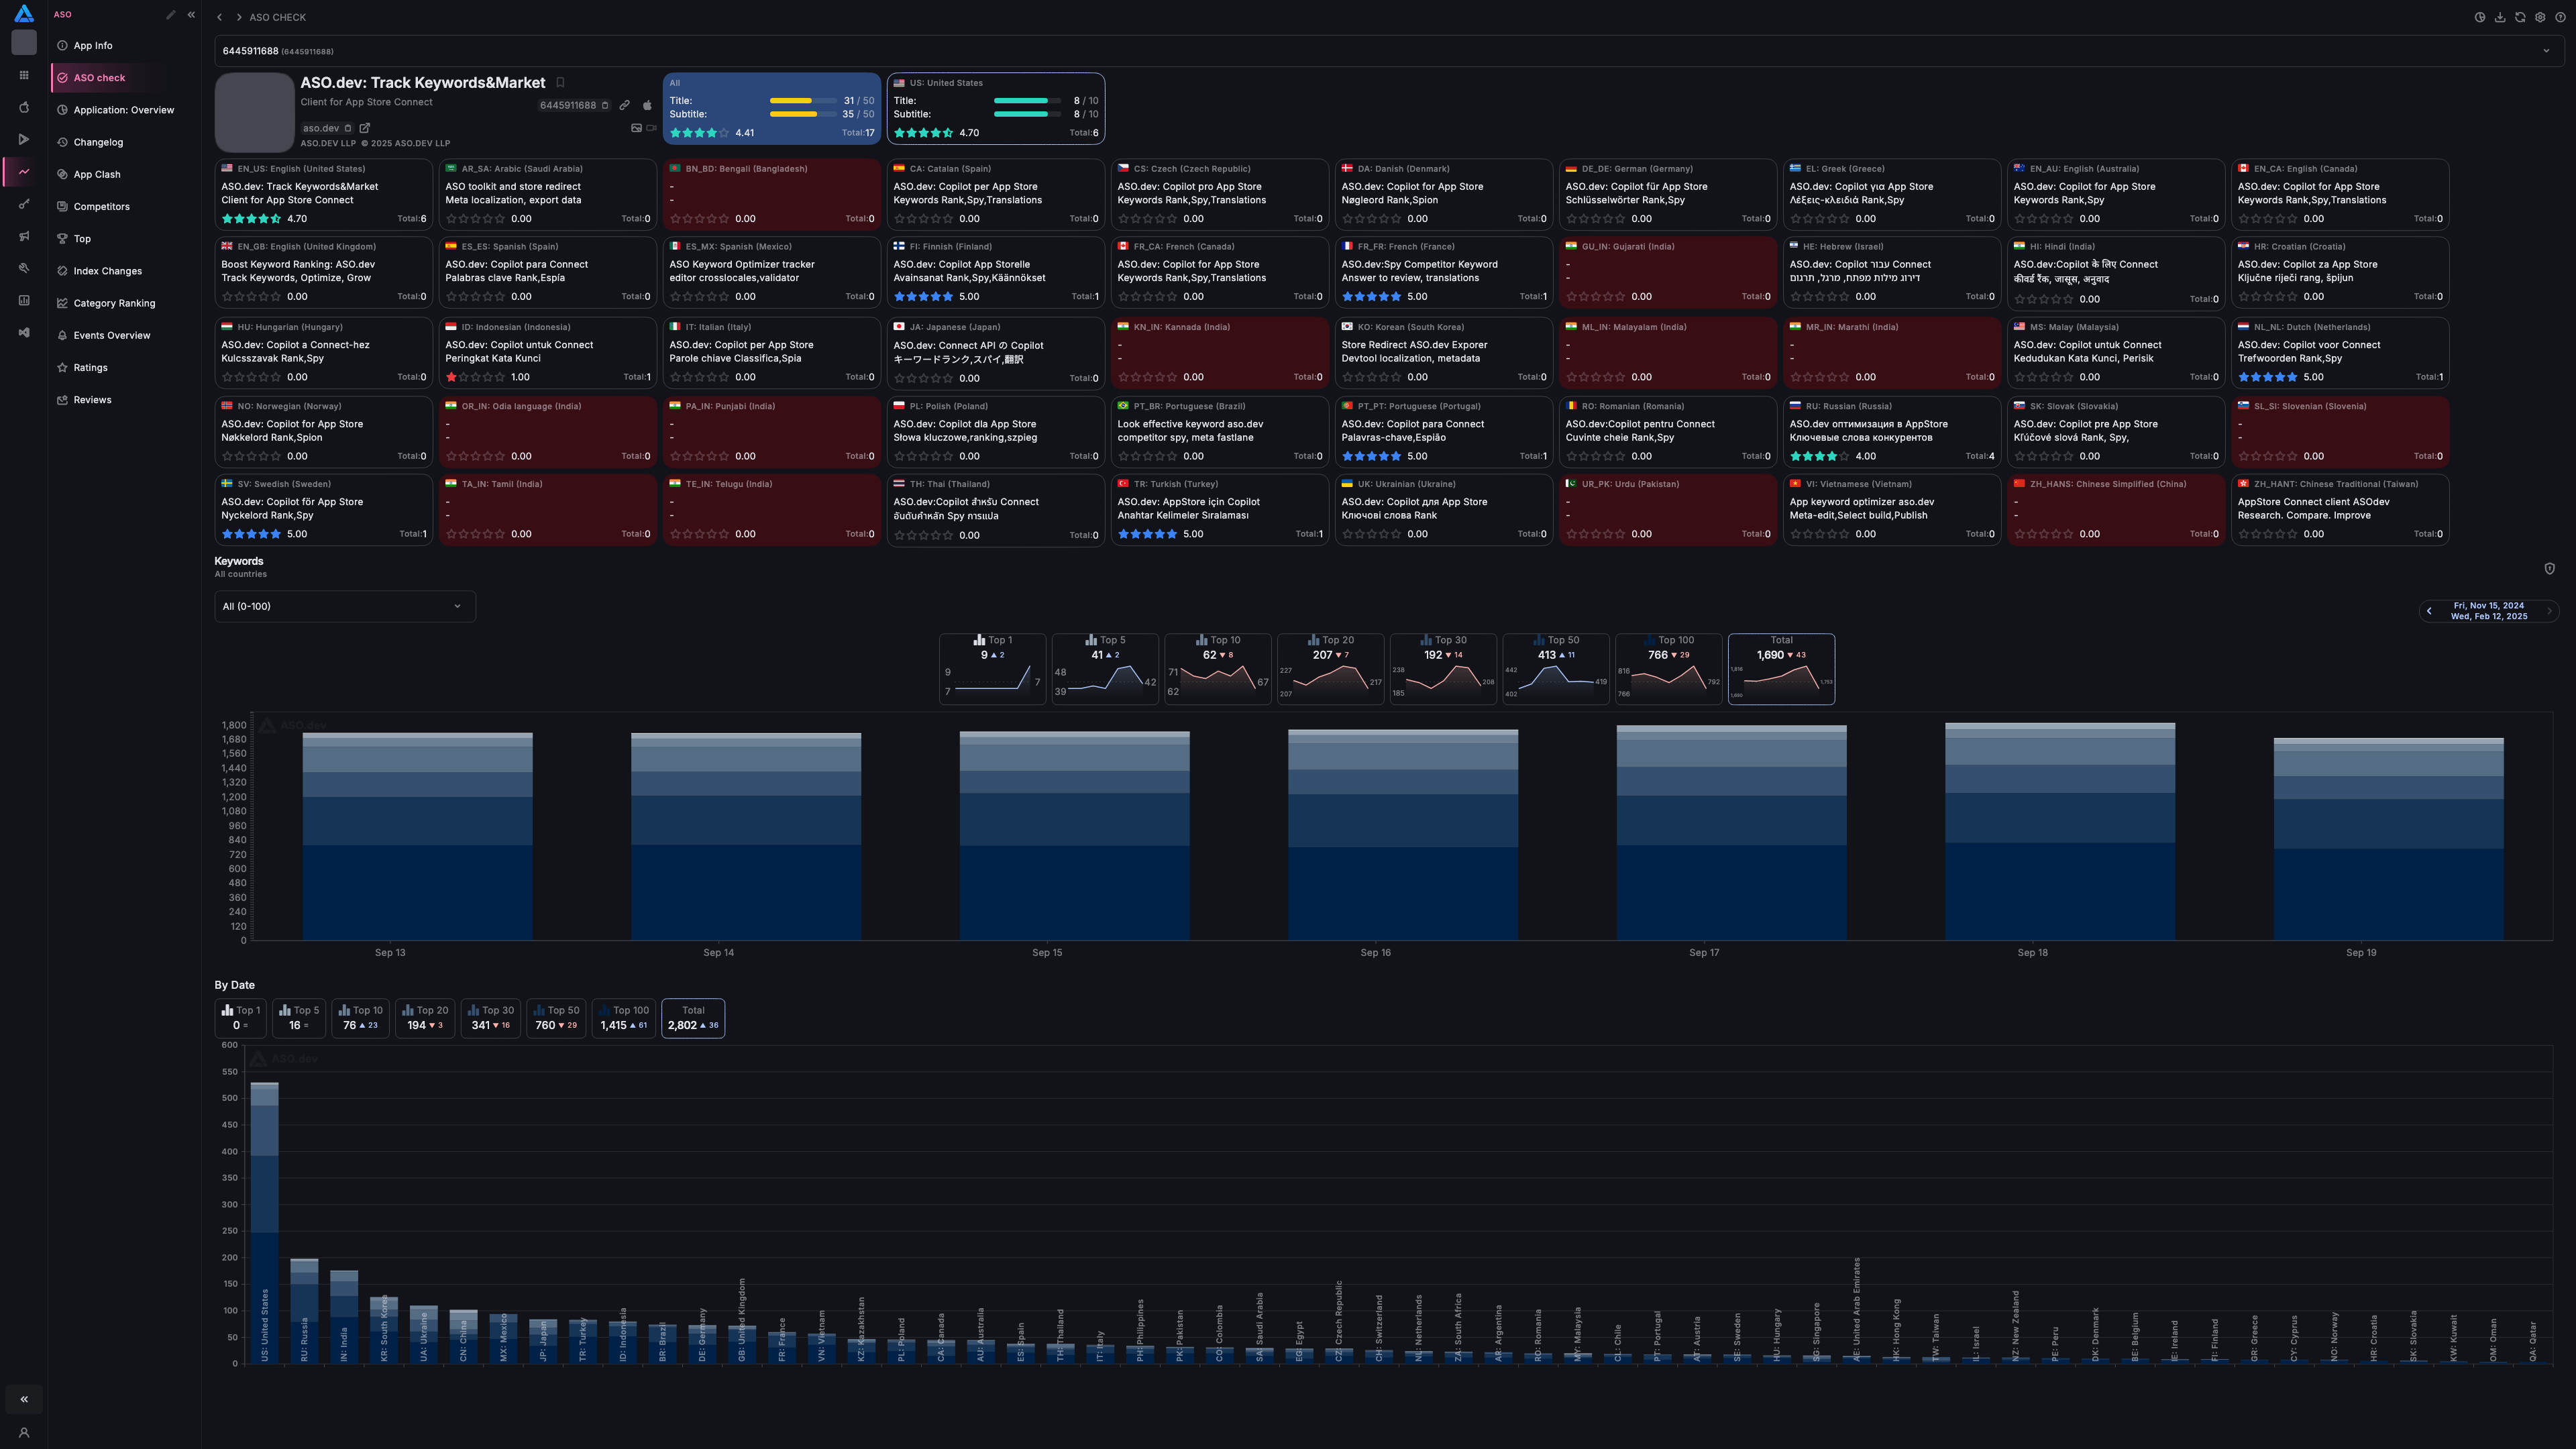The width and height of the screenshot is (2576, 1449).
Task: Open the screenshots image icon
Action: tap(636, 128)
